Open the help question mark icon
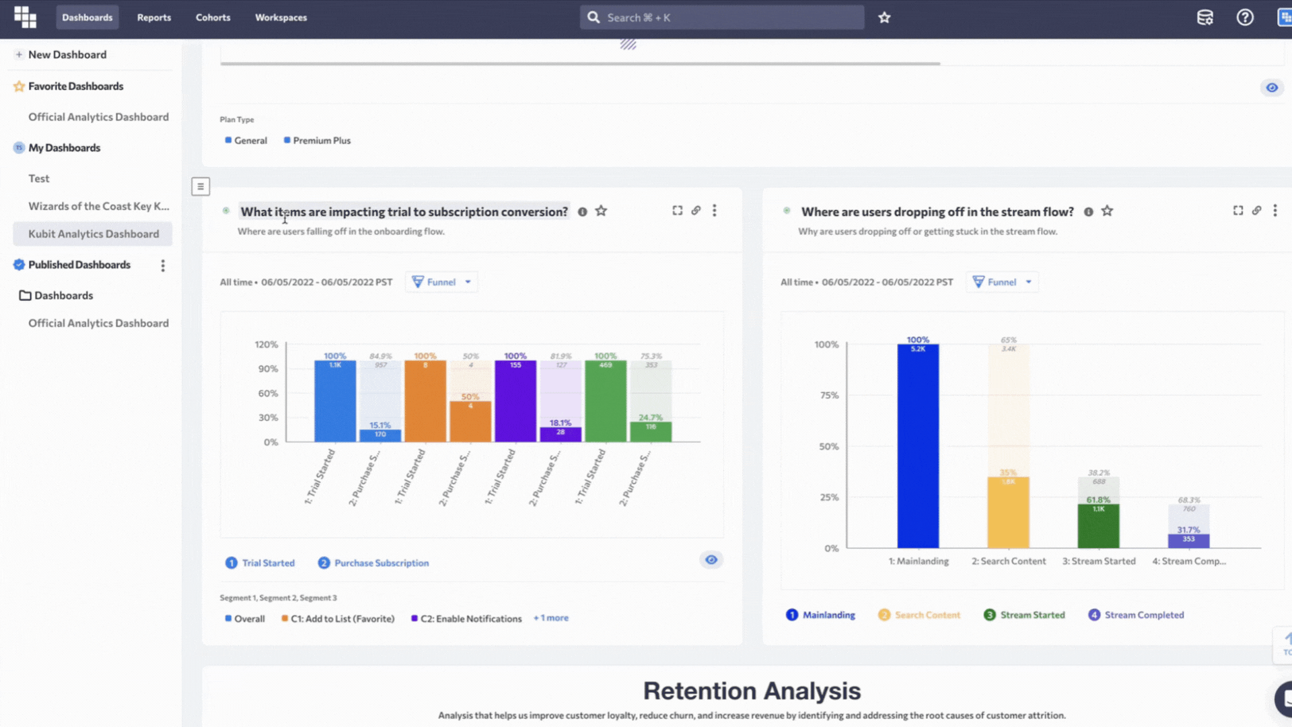 (x=1245, y=18)
